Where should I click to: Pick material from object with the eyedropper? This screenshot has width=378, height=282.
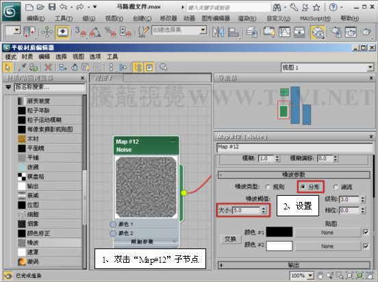coord(22,67)
